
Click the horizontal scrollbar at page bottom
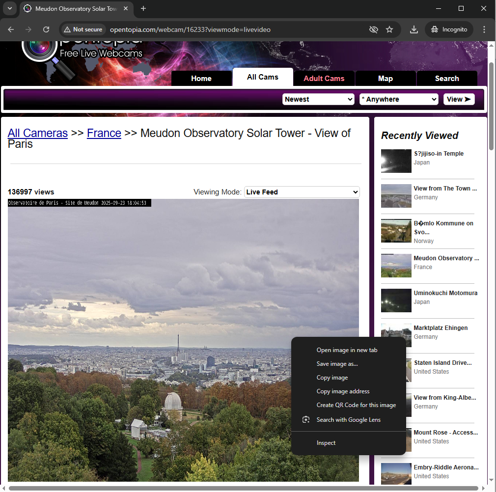(x=243, y=488)
